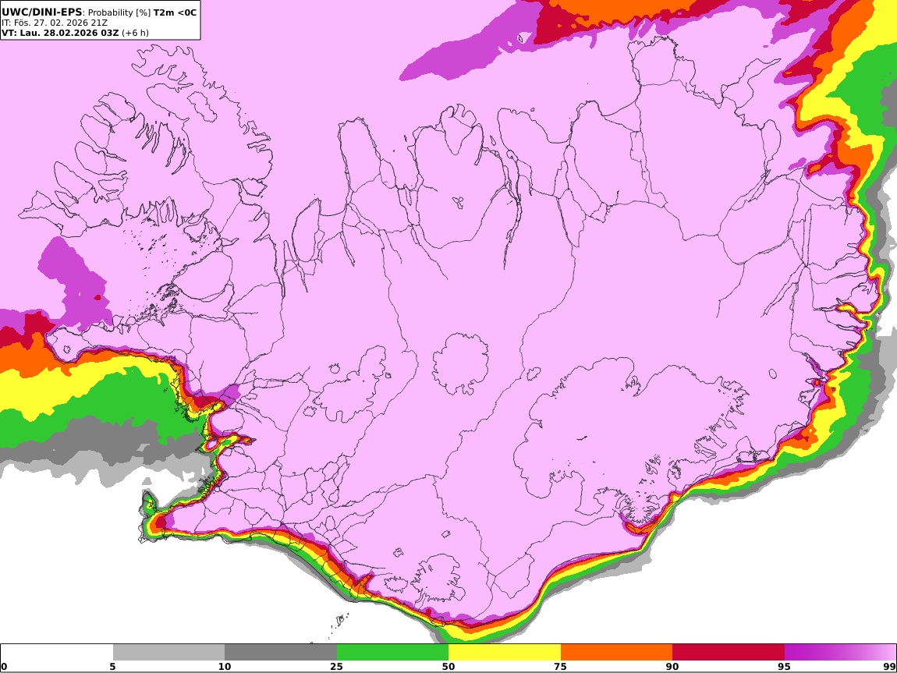The width and height of the screenshot is (897, 673).
Task: Click the legend tick label '50'
Action: coord(448,666)
